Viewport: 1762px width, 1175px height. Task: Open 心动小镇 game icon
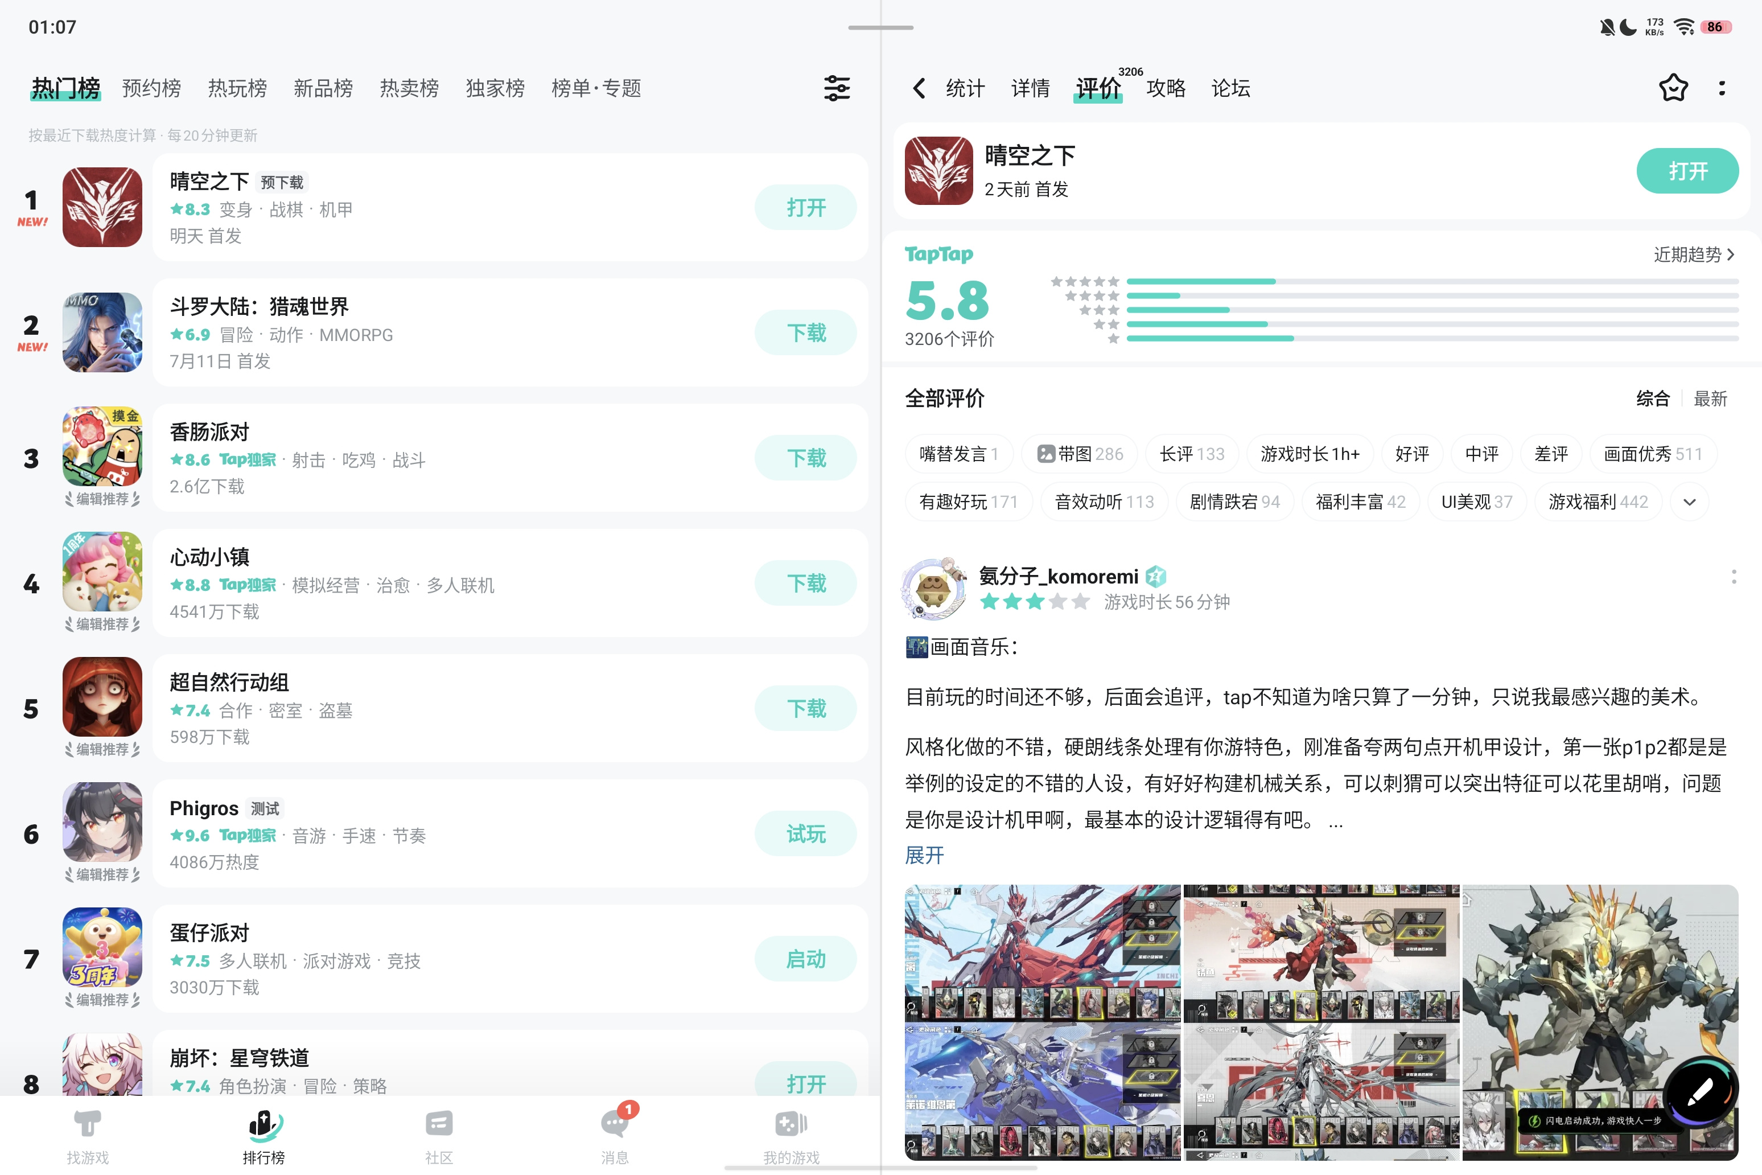click(102, 572)
